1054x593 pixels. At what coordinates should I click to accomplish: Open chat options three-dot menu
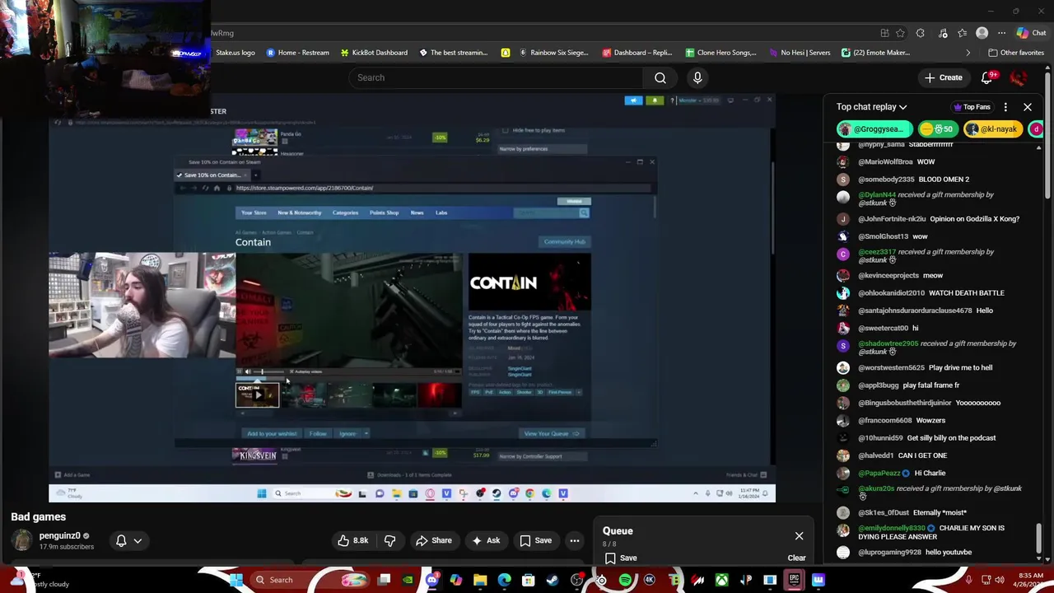click(x=1005, y=107)
